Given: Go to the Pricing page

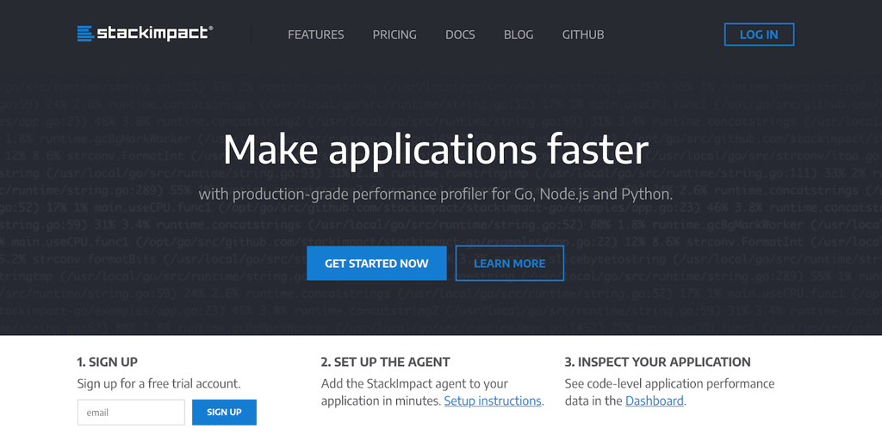Looking at the screenshot, I should 394,34.
